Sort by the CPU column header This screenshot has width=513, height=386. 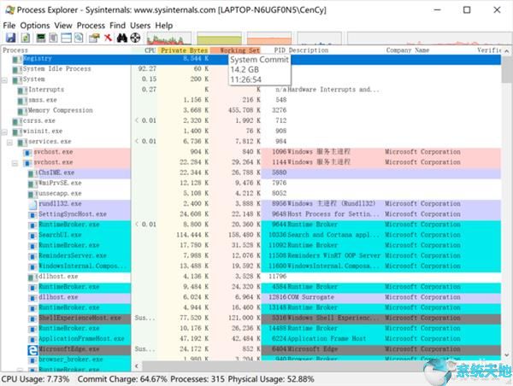(144, 50)
